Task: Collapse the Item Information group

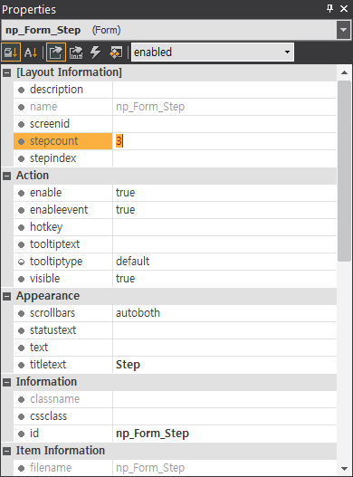Action: [6, 451]
